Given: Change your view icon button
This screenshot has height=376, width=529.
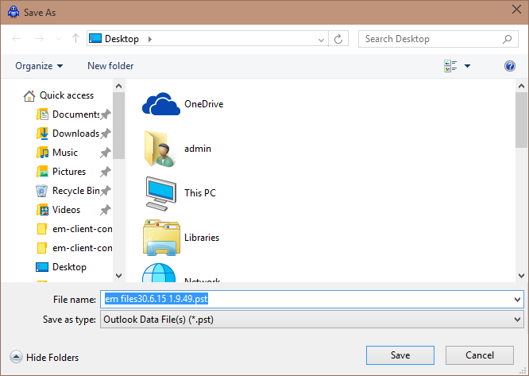Looking at the screenshot, I should (450, 66).
